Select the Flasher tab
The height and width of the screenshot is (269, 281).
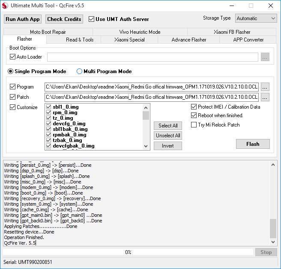coord(24,39)
